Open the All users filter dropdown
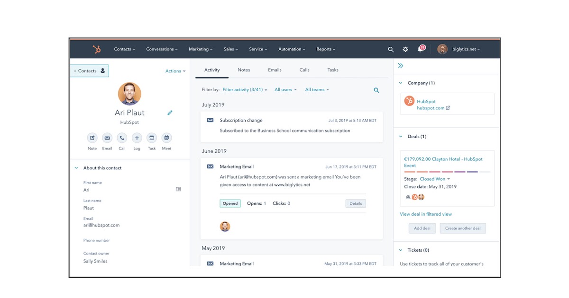 (285, 90)
